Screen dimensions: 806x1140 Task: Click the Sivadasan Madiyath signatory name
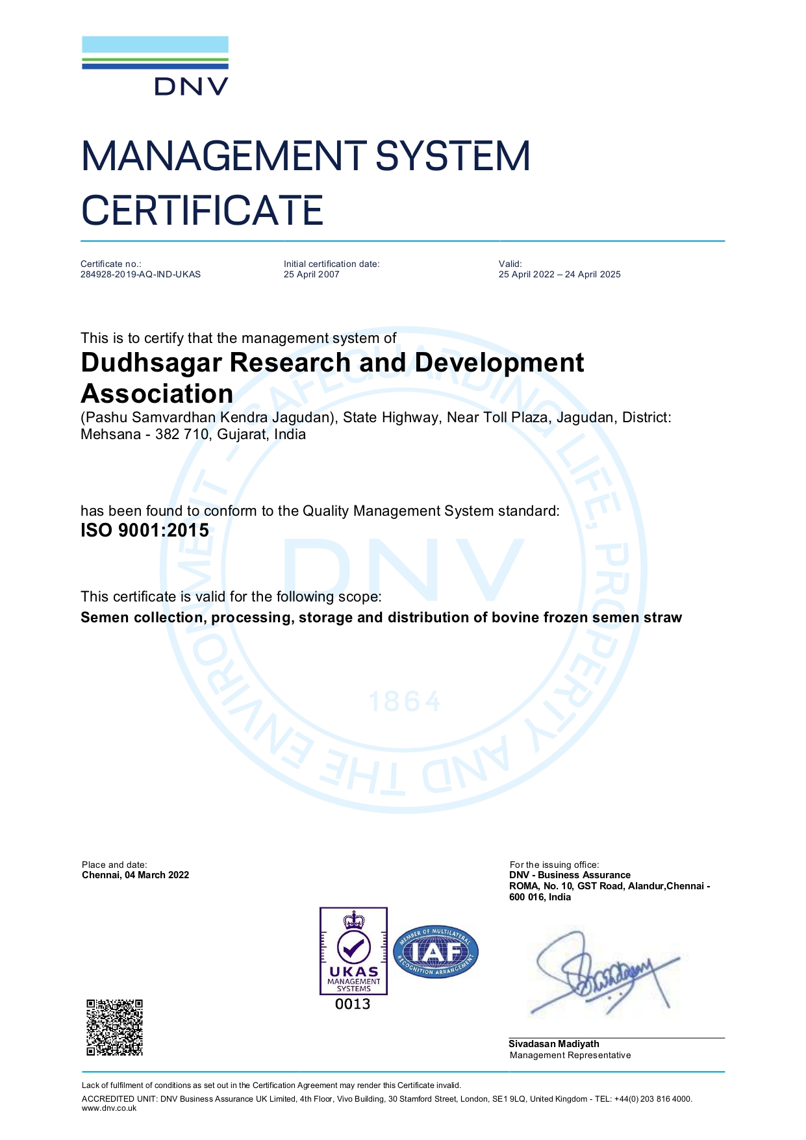pos(554,1044)
